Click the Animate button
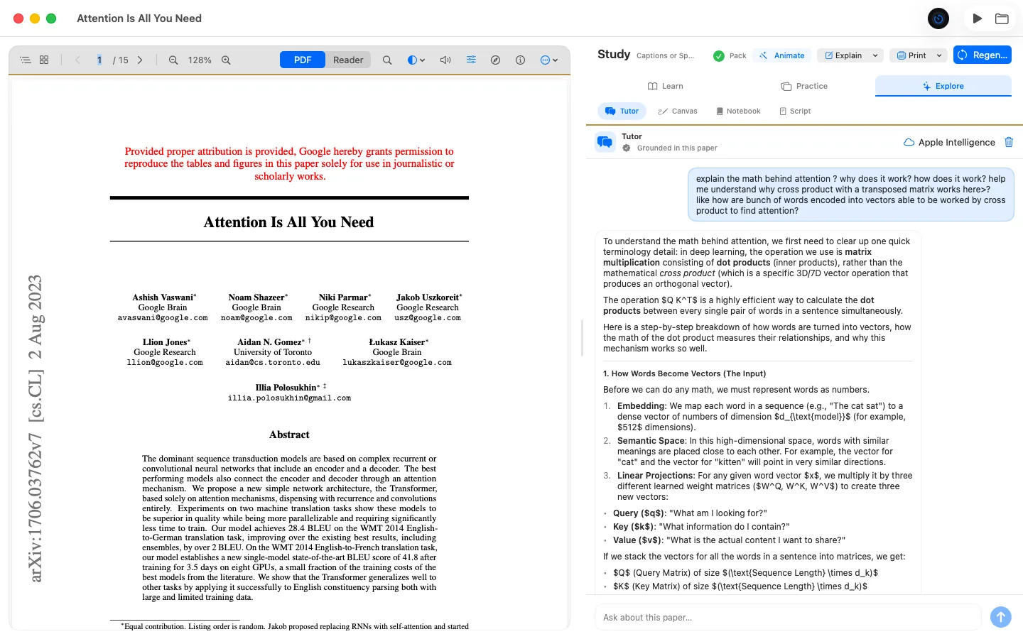Screen dimensions: 1023x639 [x=781, y=55]
